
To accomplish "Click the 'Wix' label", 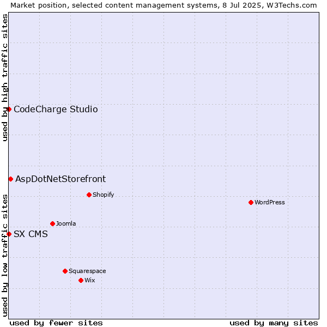I will (90, 280).
